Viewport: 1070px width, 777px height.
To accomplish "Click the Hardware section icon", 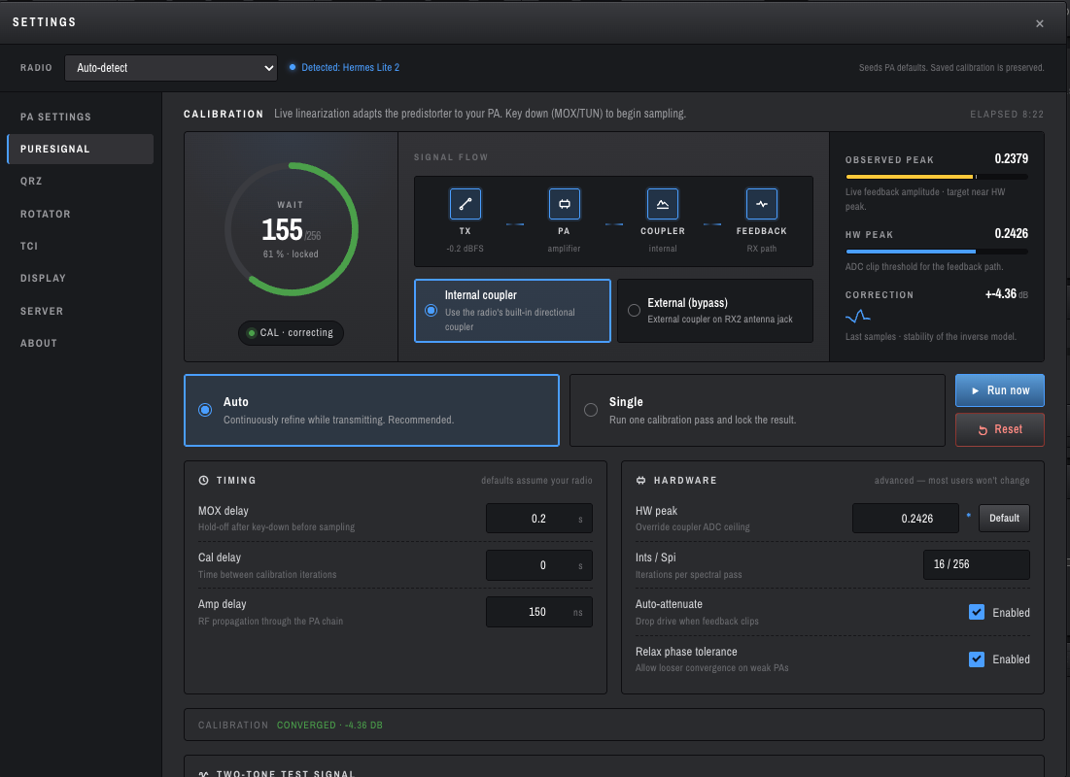I will pyautogui.click(x=640, y=480).
